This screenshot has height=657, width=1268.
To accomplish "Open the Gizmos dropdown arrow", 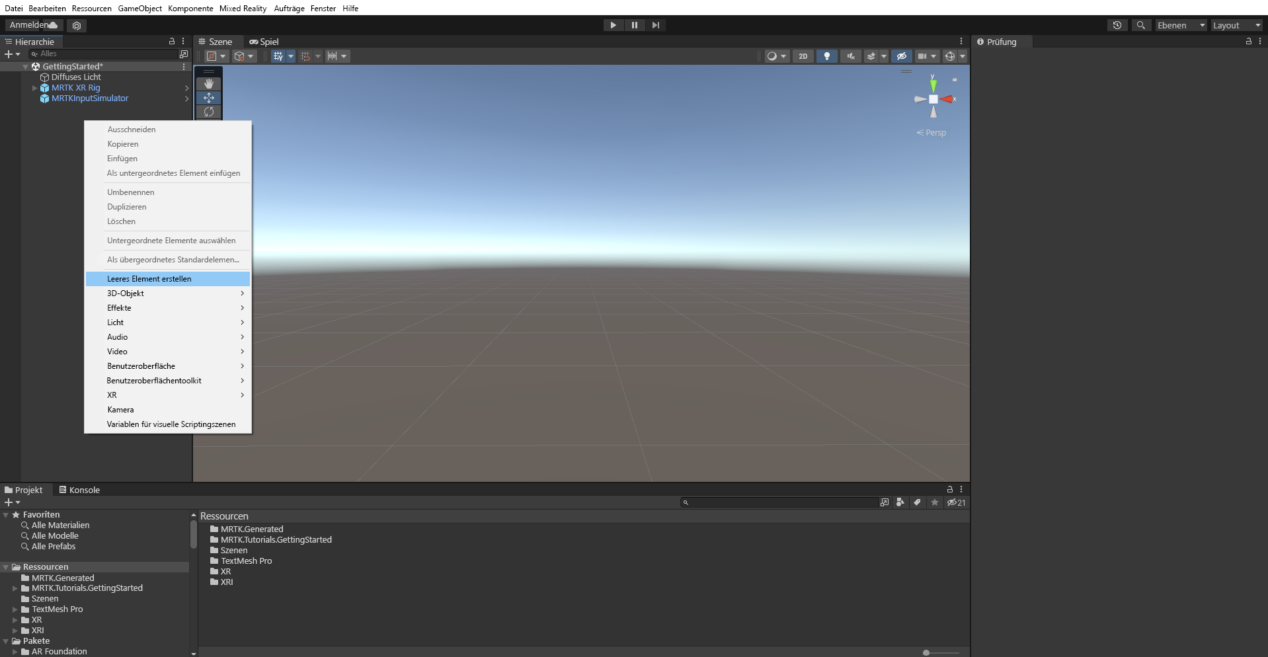I will (x=963, y=56).
